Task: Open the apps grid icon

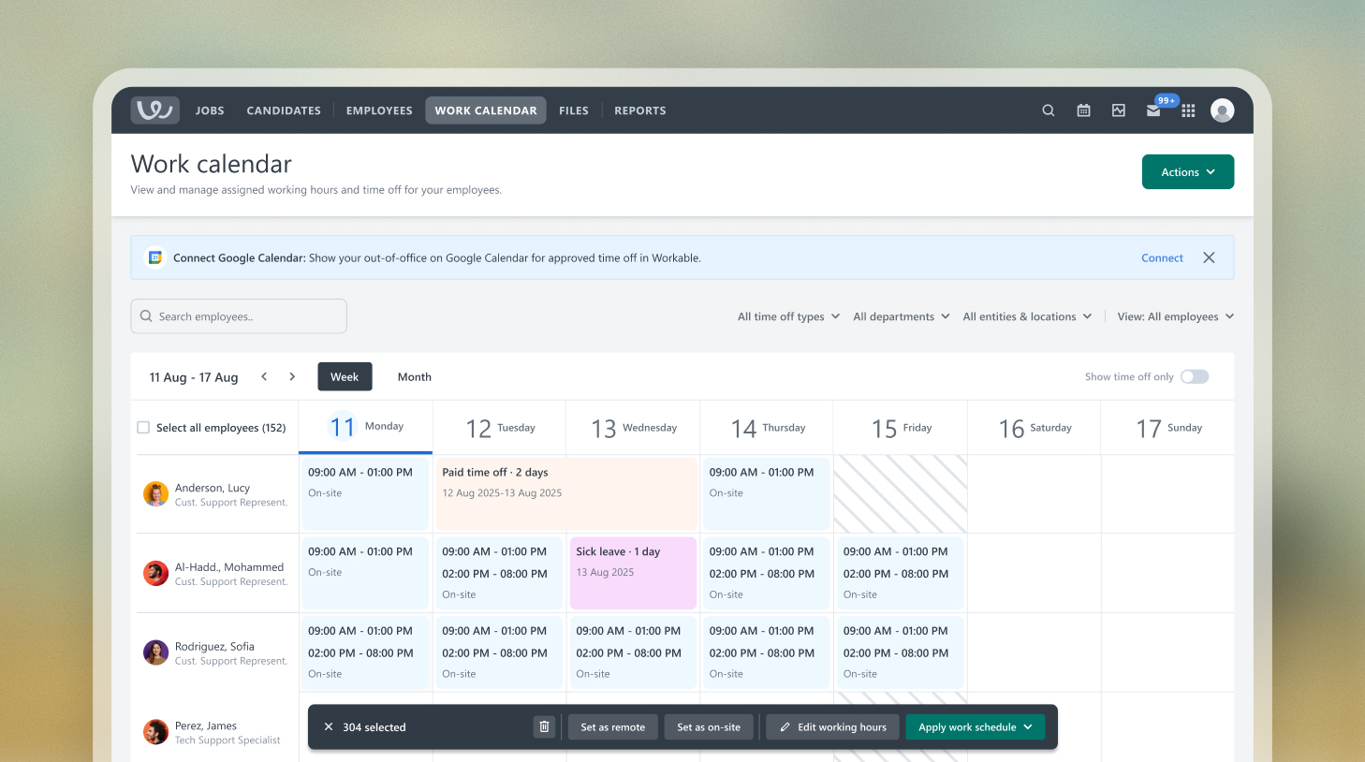Action: click(x=1188, y=110)
